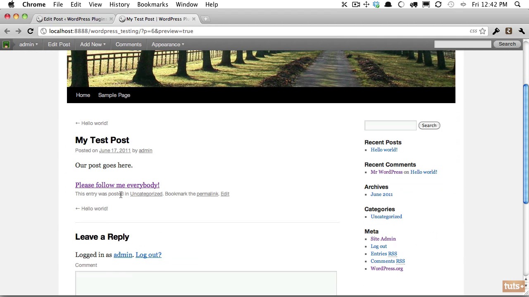
Task: Close the My Test Post tab
Action: click(x=193, y=19)
